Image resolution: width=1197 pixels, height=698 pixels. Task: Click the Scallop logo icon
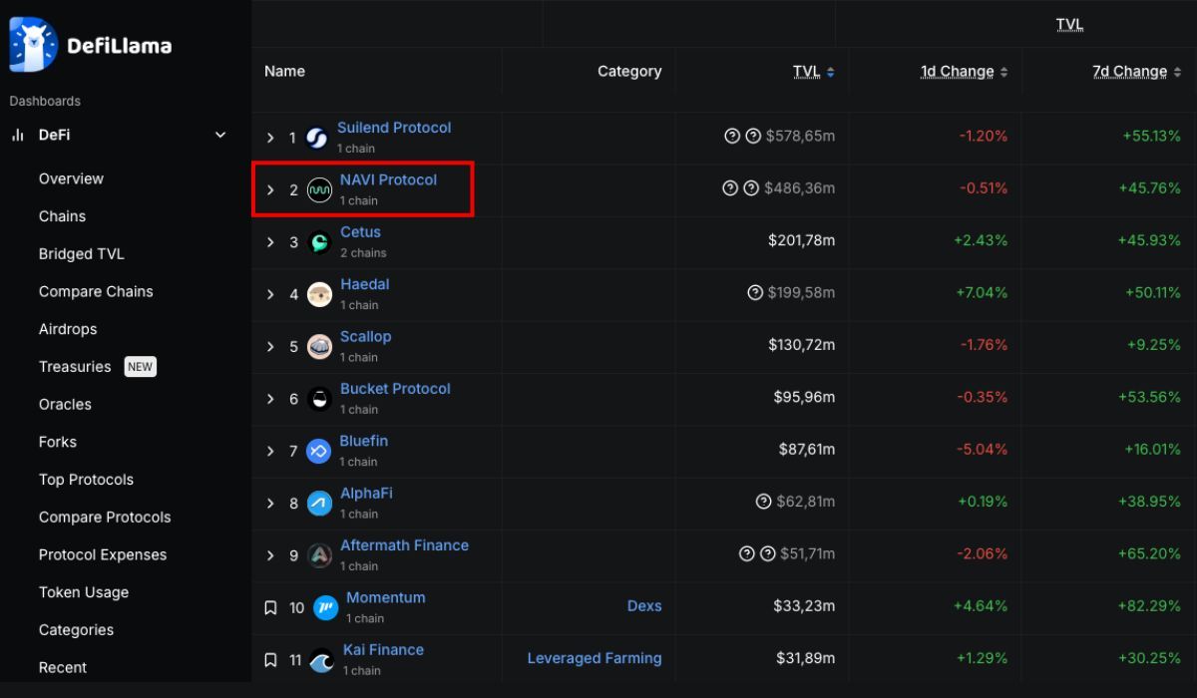click(x=319, y=347)
